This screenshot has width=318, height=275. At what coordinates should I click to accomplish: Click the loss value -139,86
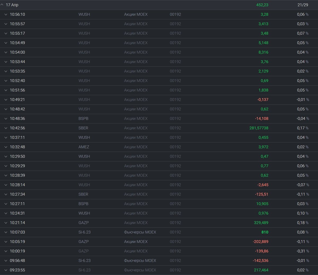(x=262, y=251)
